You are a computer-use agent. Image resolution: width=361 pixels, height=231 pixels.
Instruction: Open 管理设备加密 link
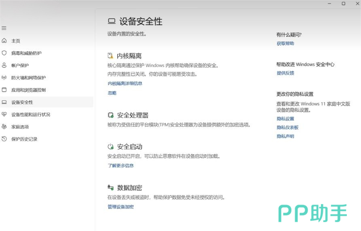coord(120,207)
